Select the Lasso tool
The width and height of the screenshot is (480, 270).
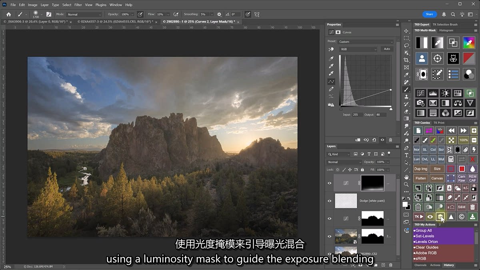pyautogui.click(x=406, y=46)
